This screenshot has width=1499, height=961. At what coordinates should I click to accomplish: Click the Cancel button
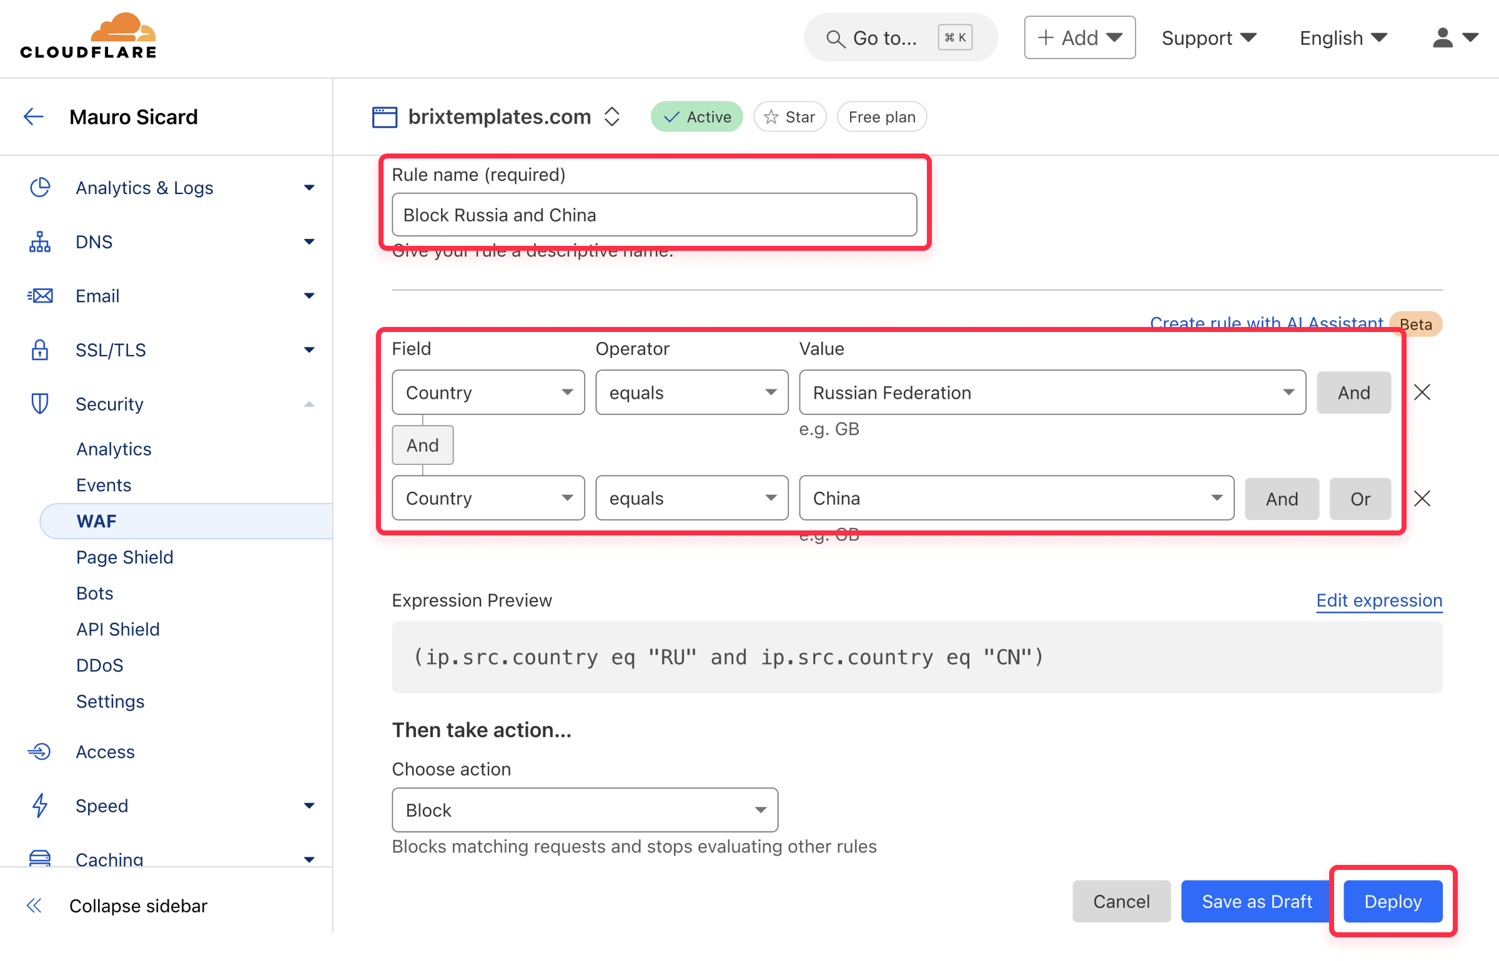point(1122,901)
